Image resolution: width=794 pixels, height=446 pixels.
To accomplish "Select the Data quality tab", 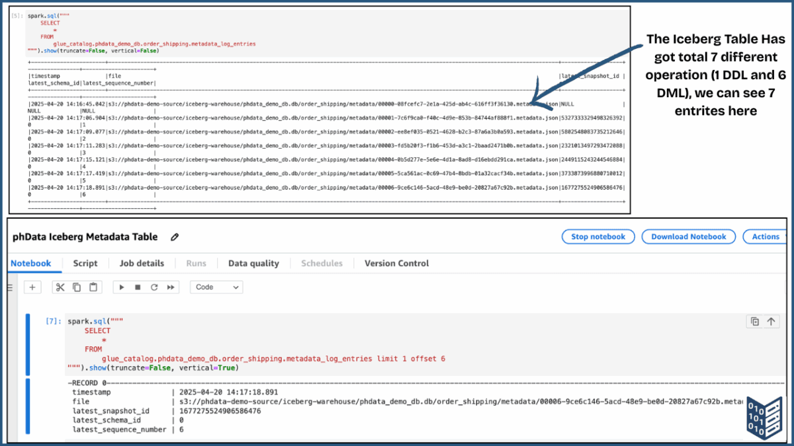I will pyautogui.click(x=253, y=263).
